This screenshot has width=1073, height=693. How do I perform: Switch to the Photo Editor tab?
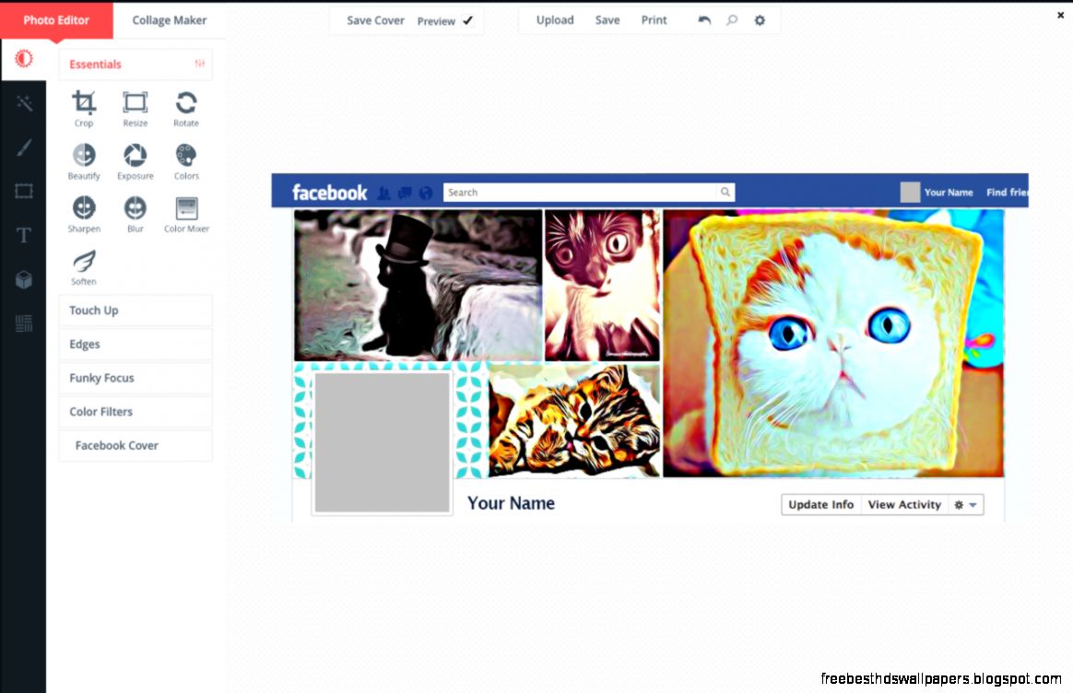click(57, 20)
